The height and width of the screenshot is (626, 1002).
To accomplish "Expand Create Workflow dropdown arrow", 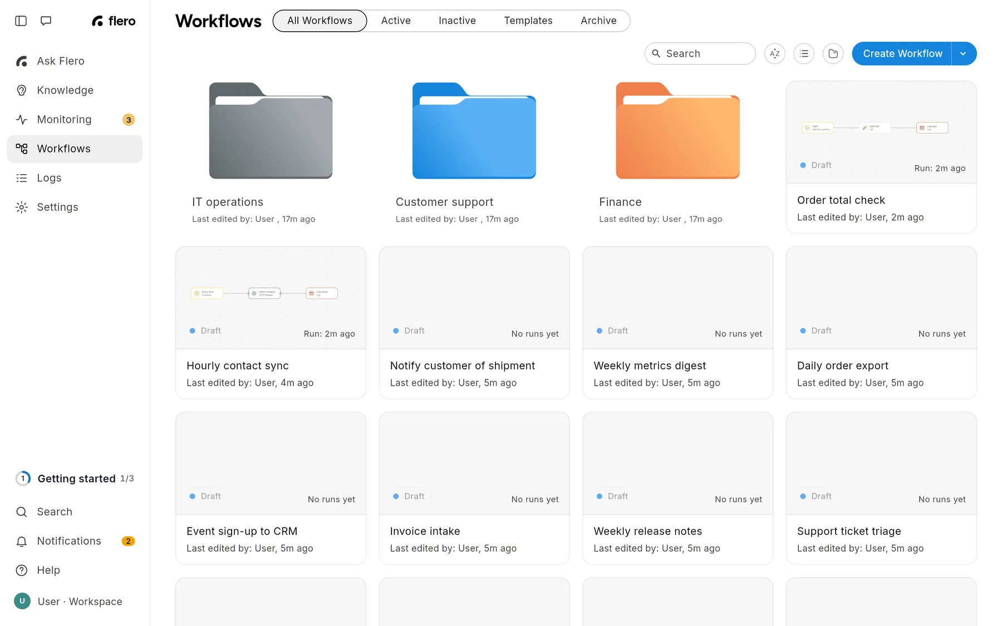I will tap(964, 53).
